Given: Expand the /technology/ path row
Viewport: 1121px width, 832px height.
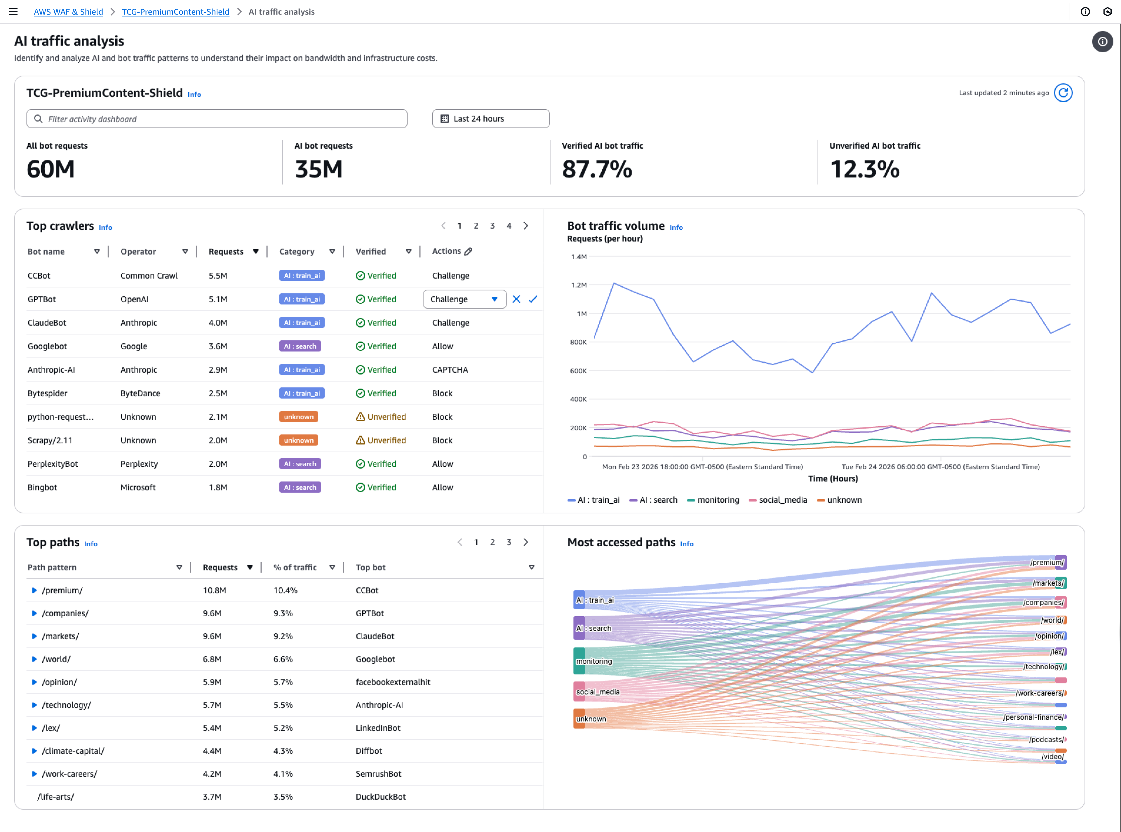Looking at the screenshot, I should coord(34,705).
